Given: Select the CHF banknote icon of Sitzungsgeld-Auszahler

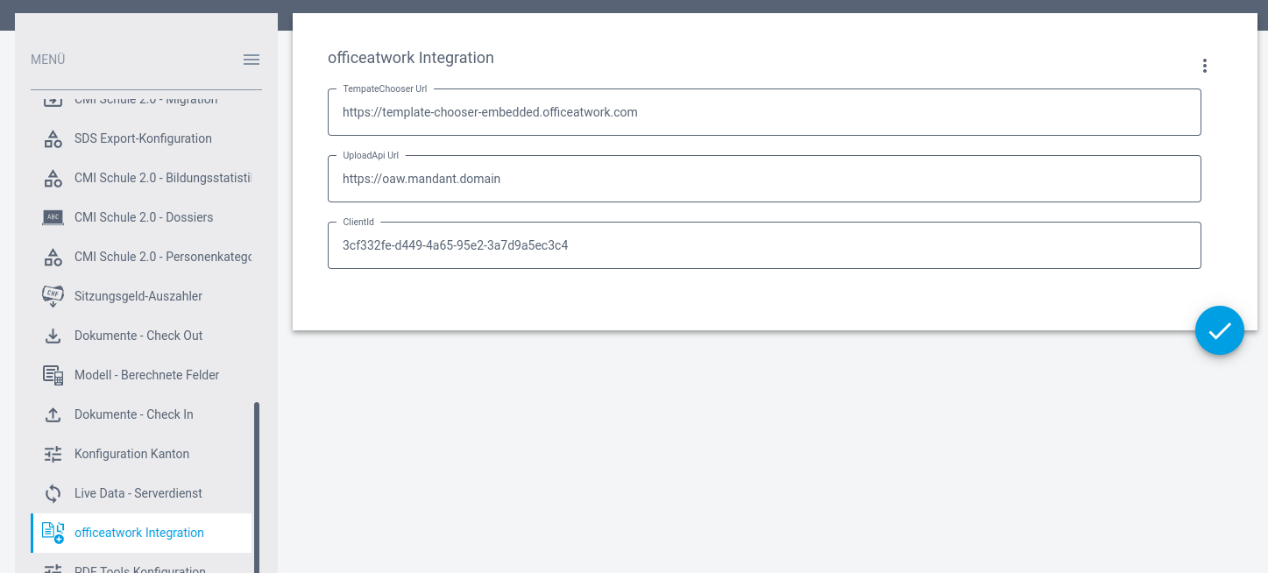Looking at the screenshot, I should click(x=53, y=296).
